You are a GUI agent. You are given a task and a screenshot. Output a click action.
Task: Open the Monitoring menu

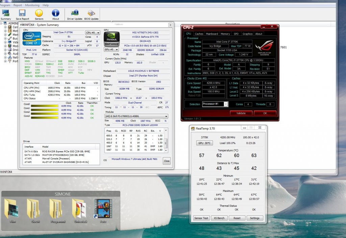32,5
